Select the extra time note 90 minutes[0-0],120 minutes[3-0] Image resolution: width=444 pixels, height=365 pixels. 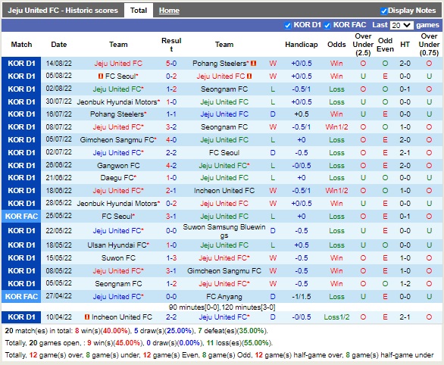[x=222, y=307]
